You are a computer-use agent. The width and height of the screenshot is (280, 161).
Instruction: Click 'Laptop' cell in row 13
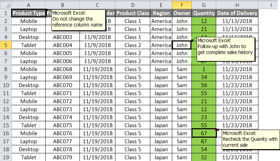pos(29,109)
